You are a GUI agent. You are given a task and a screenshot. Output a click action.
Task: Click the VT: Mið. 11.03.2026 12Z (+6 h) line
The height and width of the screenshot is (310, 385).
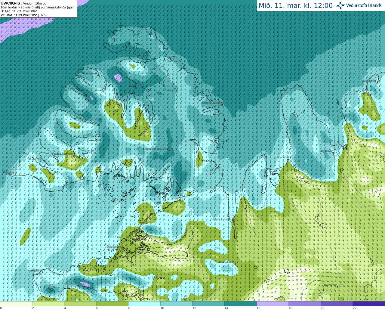(23, 15)
